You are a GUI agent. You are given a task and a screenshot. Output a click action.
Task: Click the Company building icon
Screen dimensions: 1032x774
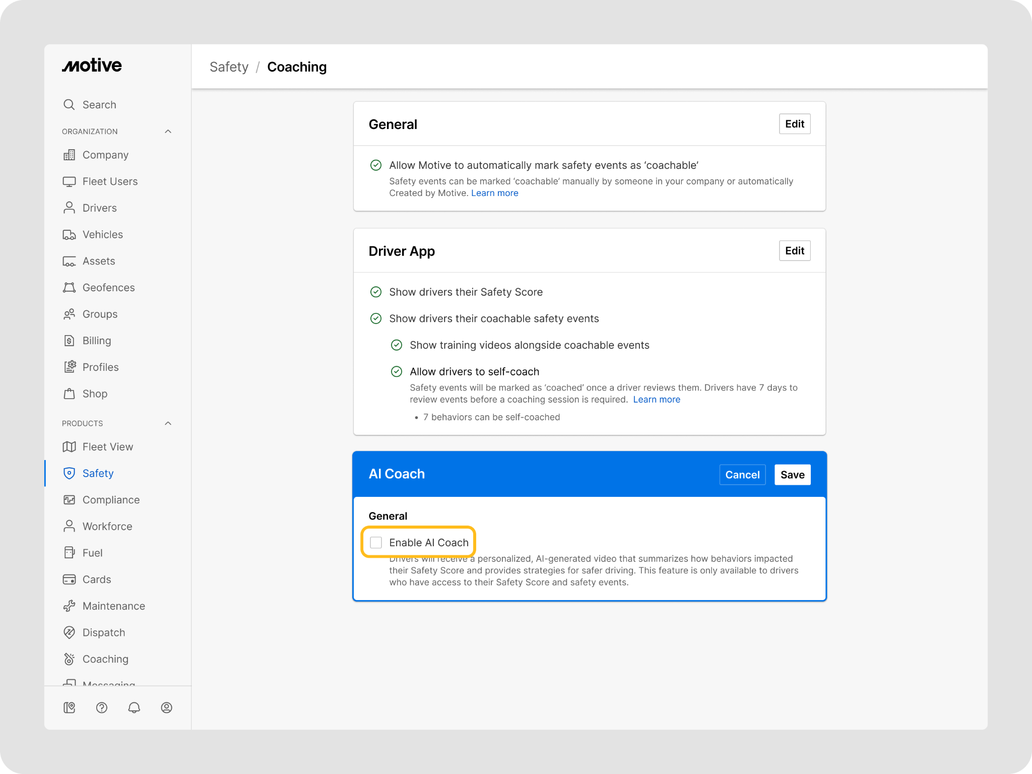pos(69,155)
